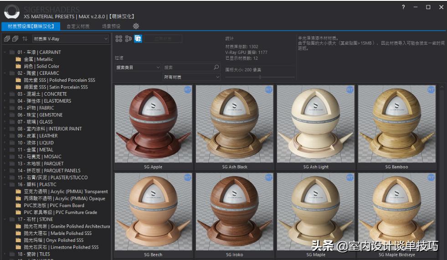Click RT badge on SG Iroko thumbnail
The width and height of the screenshot is (447, 260).
[269, 177]
